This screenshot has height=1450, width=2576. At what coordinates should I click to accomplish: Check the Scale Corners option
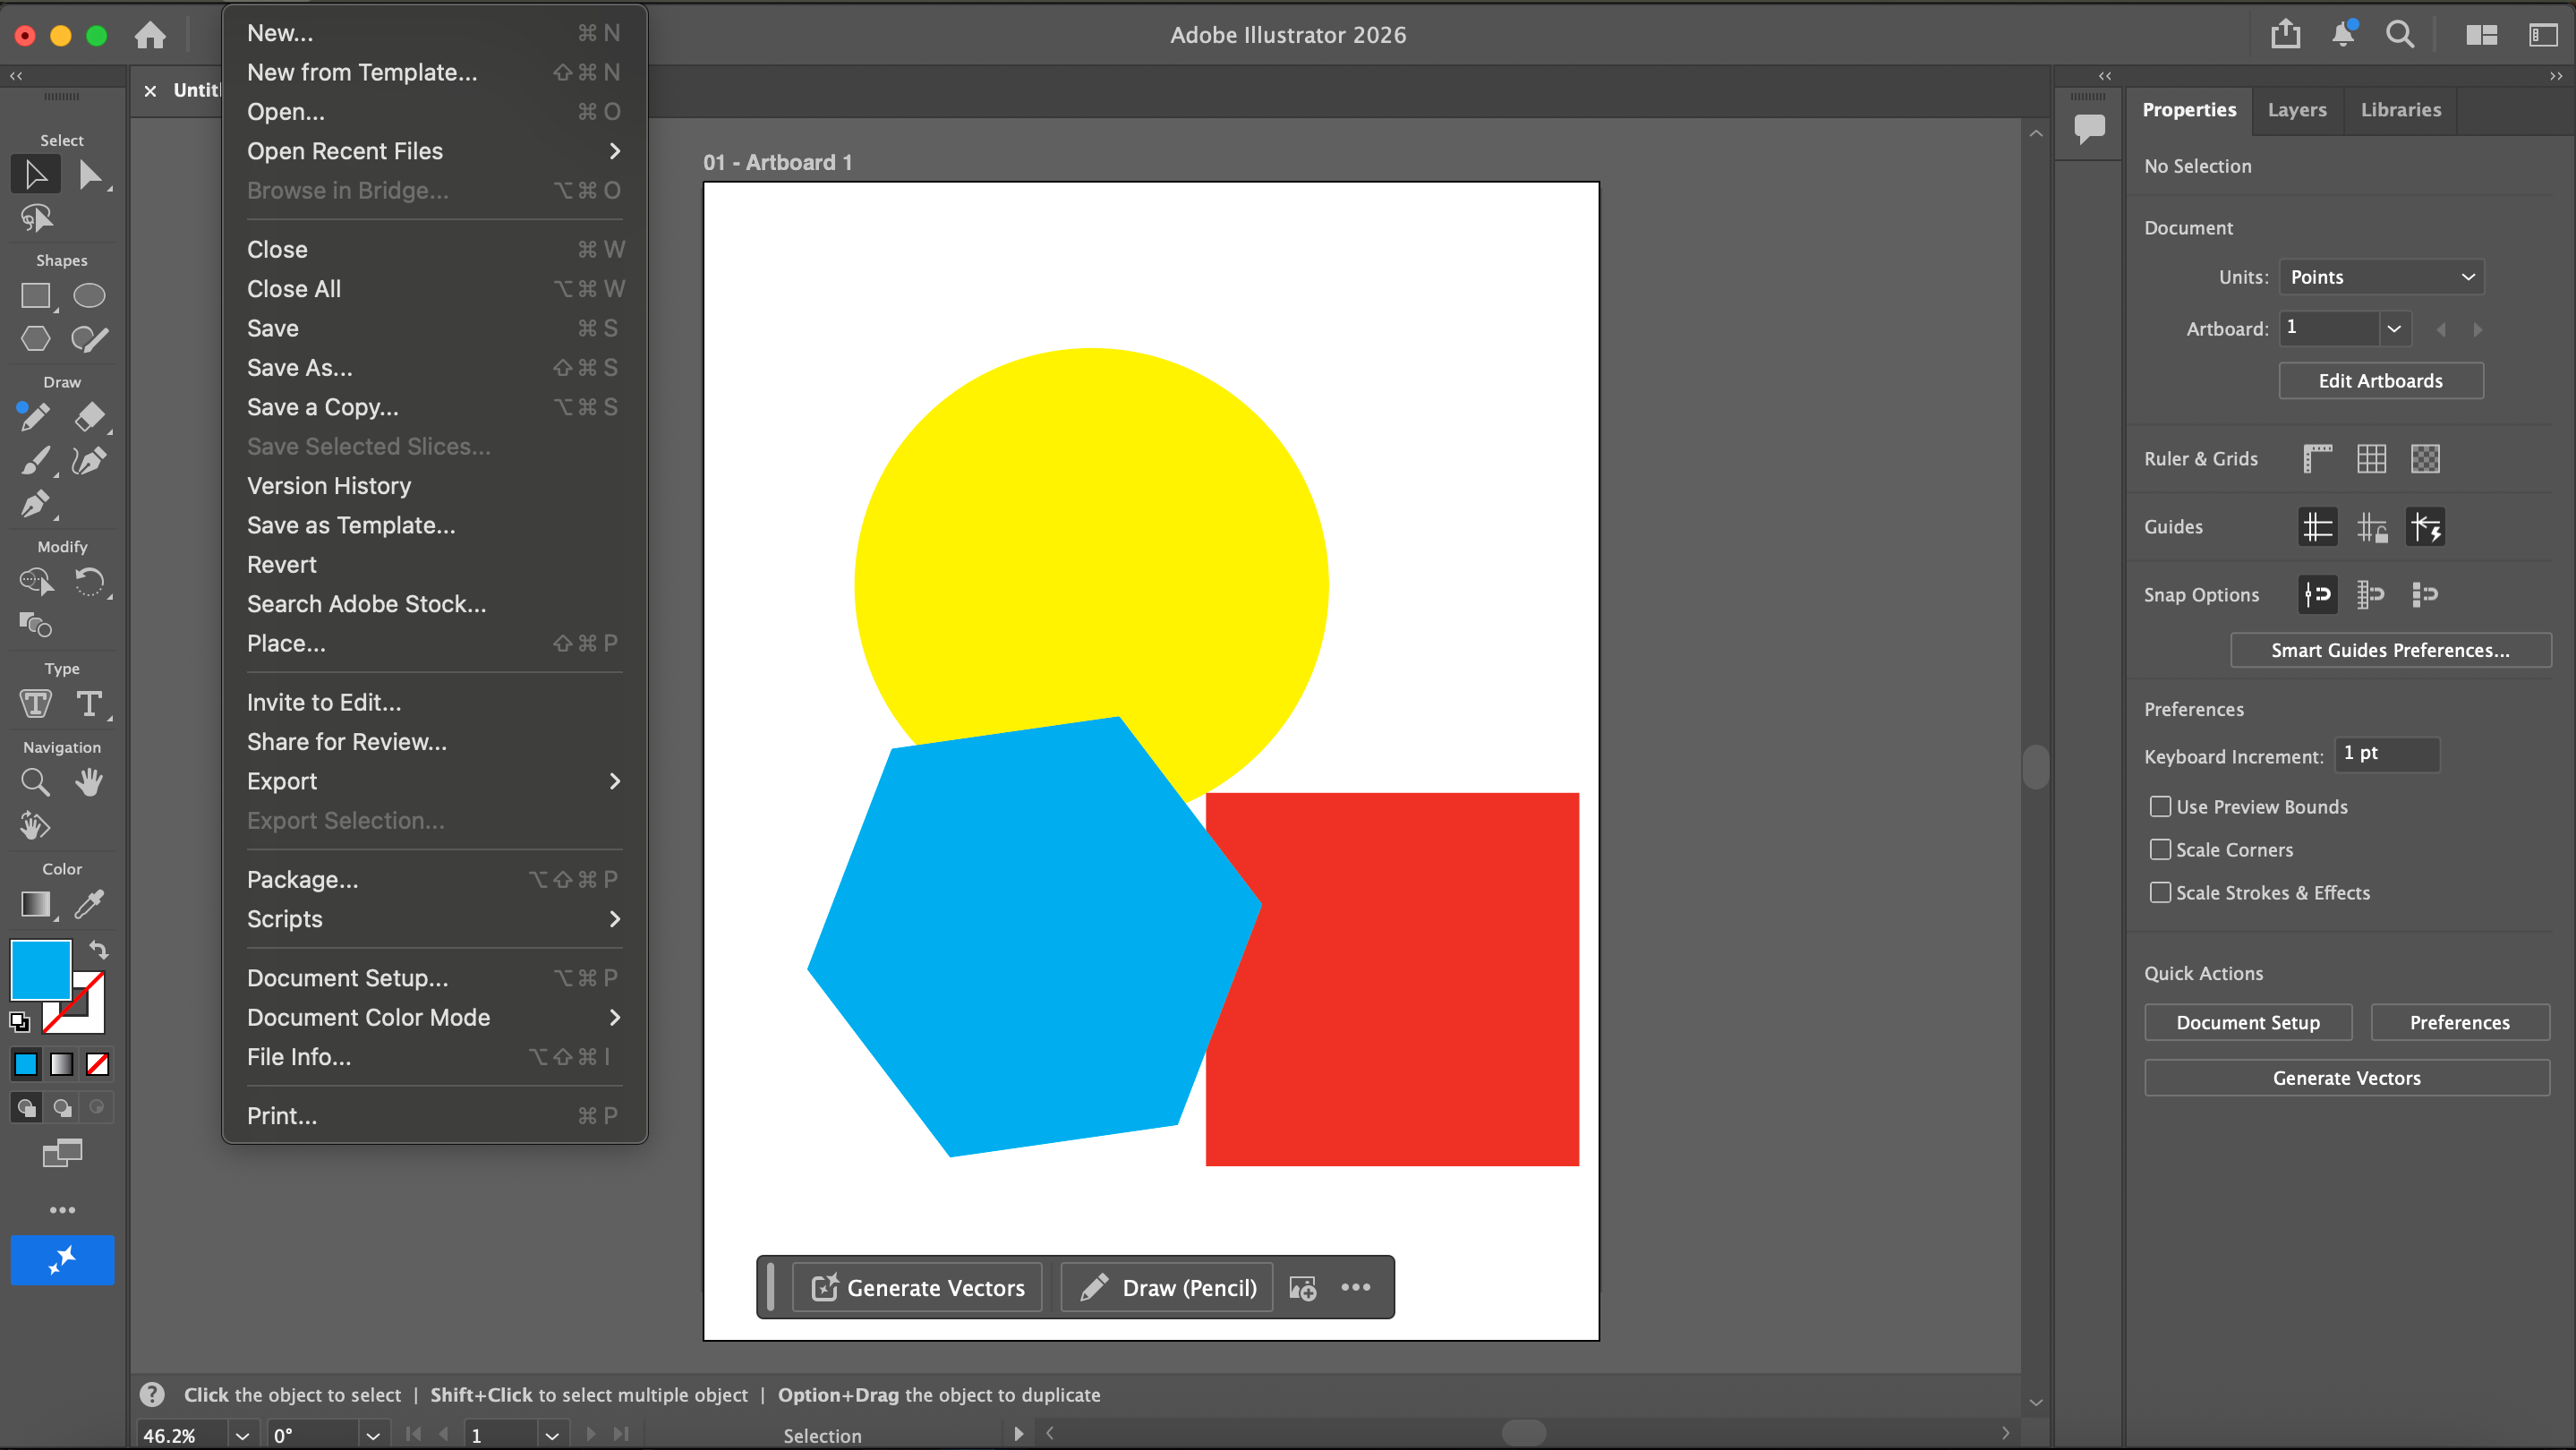[x=2160, y=849]
